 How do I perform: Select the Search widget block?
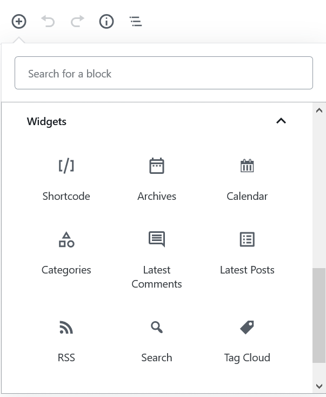[x=157, y=341]
